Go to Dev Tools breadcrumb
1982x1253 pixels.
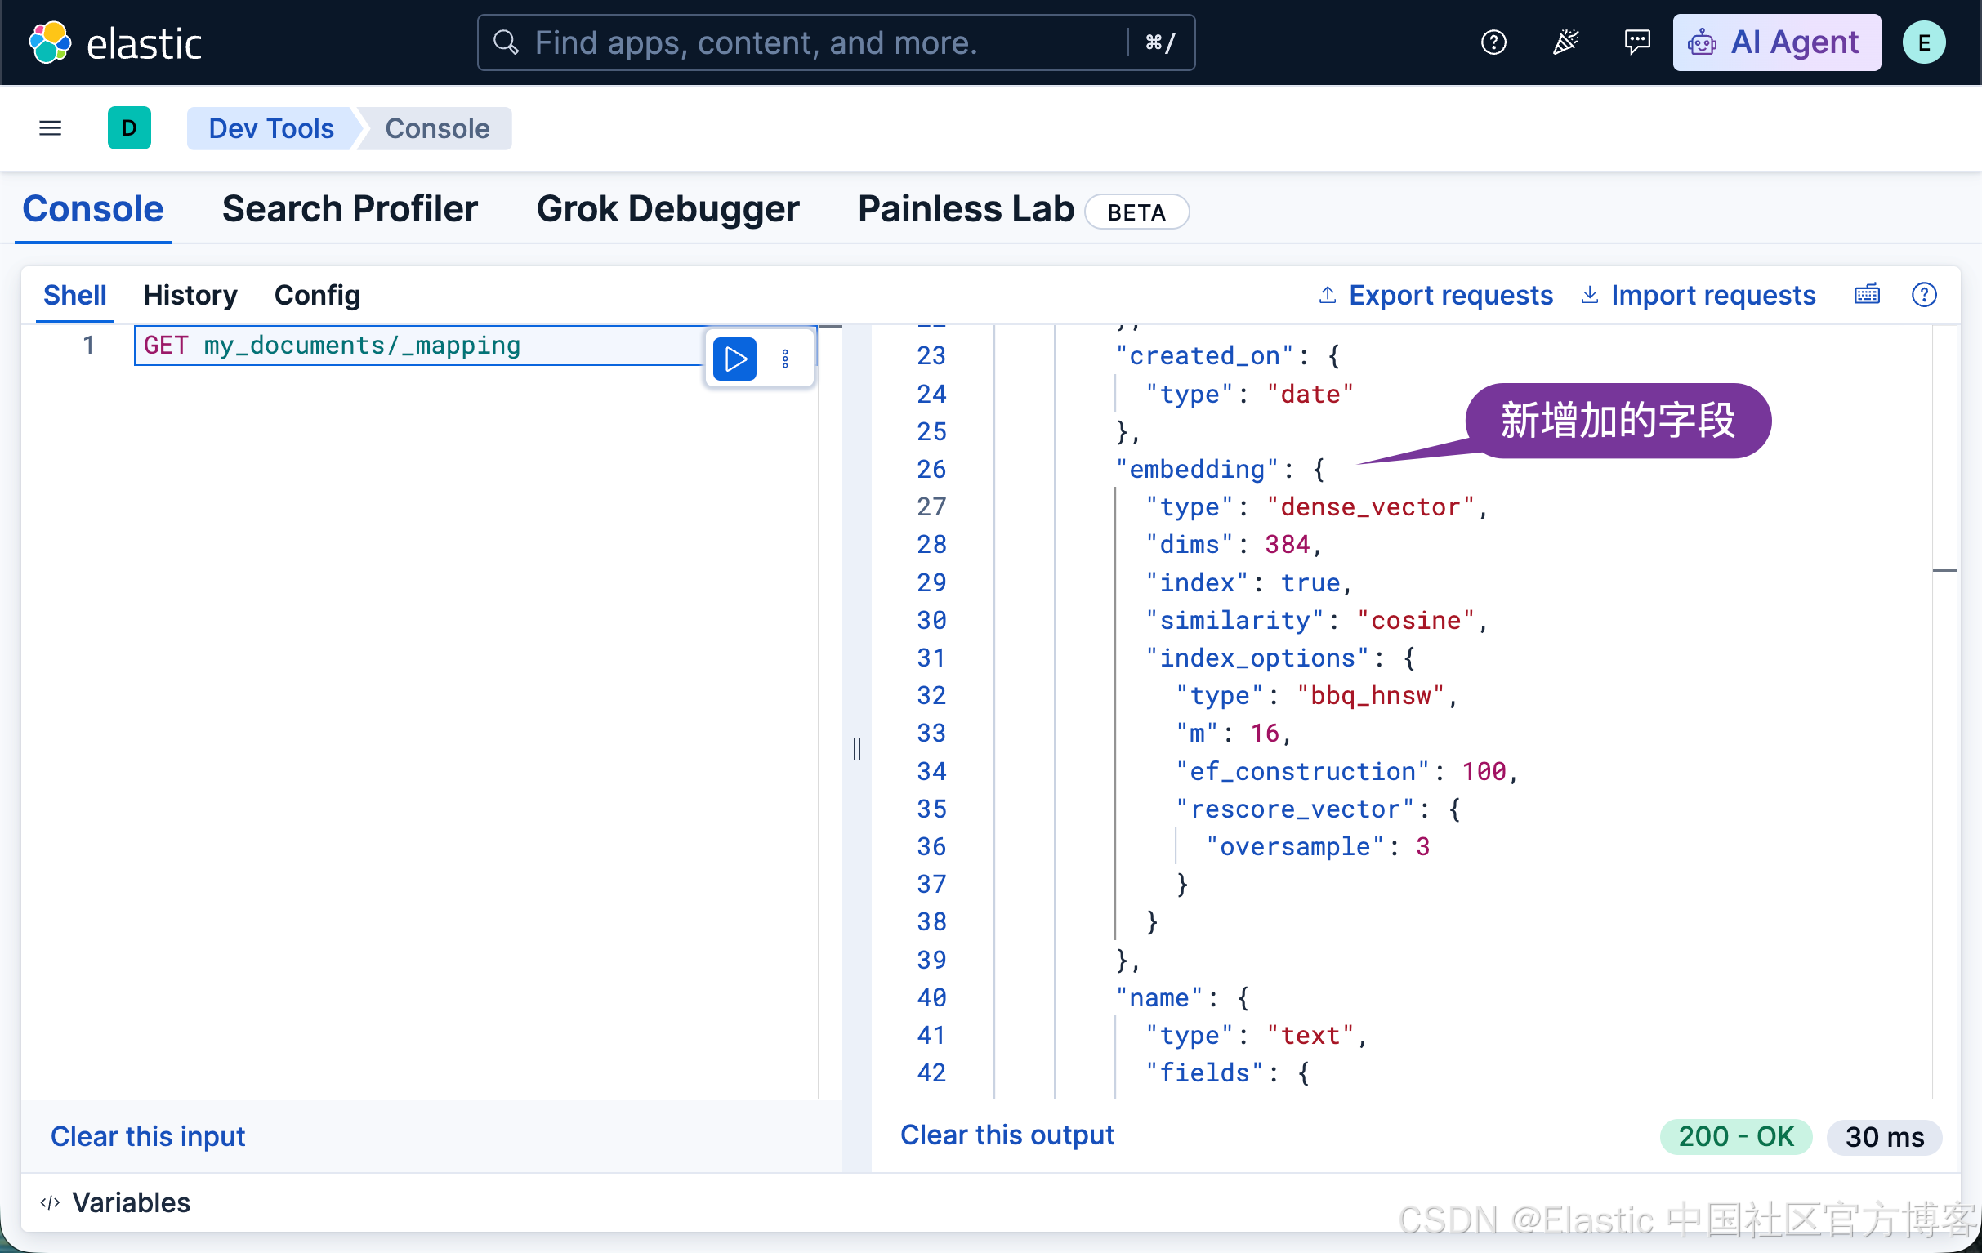(x=270, y=128)
